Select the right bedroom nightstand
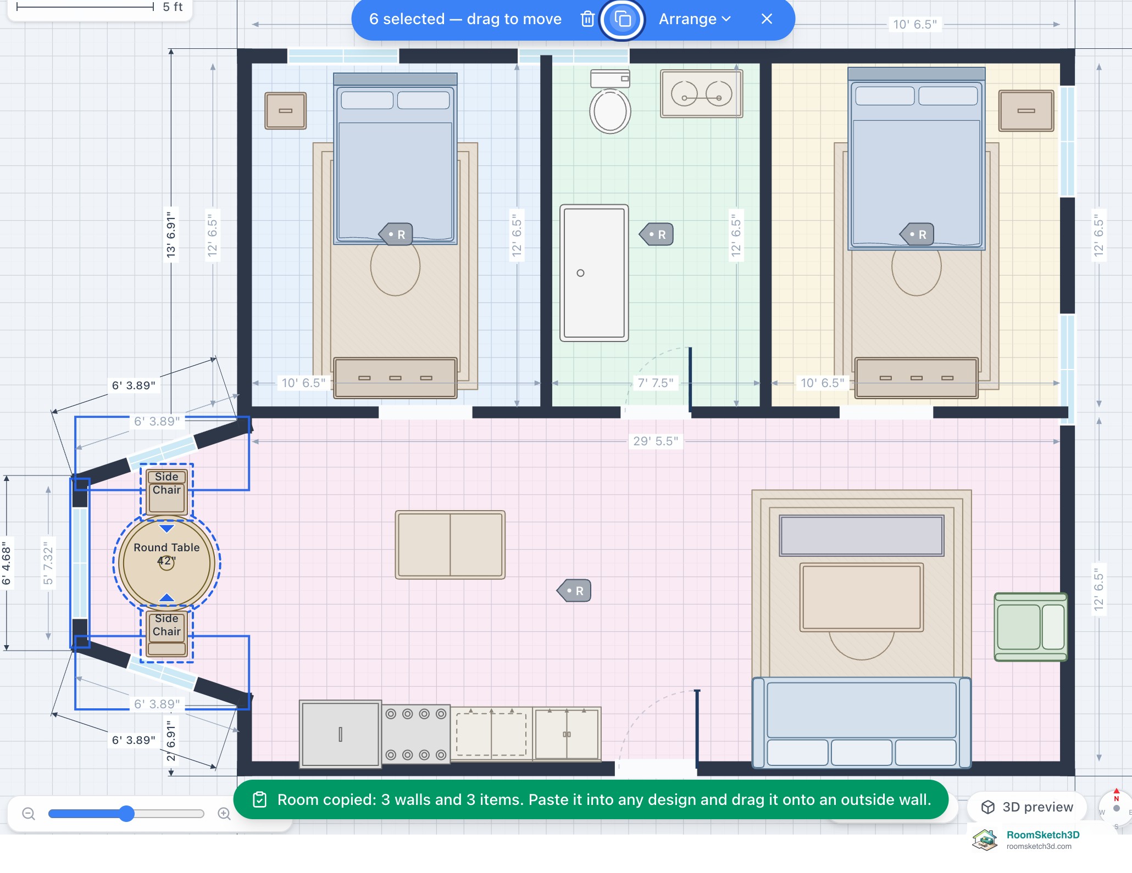1132x873 pixels. (x=1026, y=111)
